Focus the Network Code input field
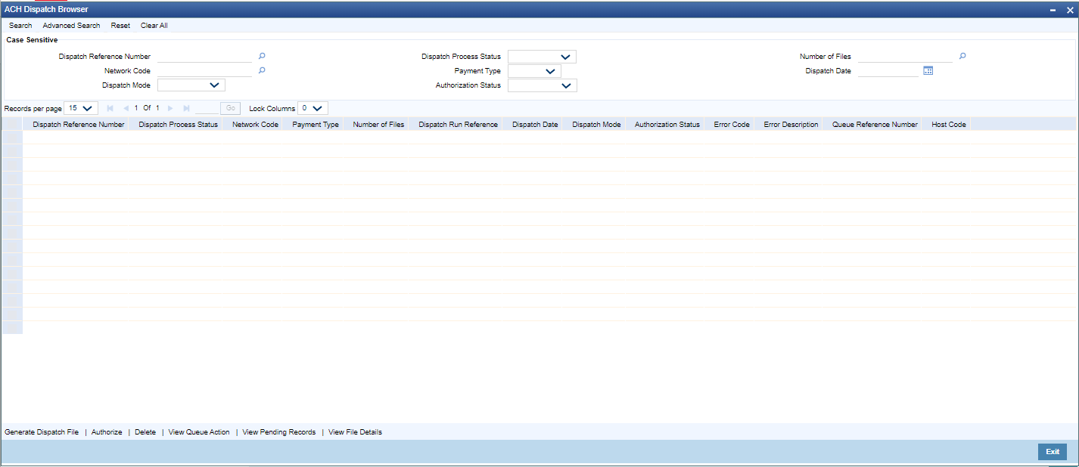Viewport: 1079px width, 467px height. tap(204, 70)
